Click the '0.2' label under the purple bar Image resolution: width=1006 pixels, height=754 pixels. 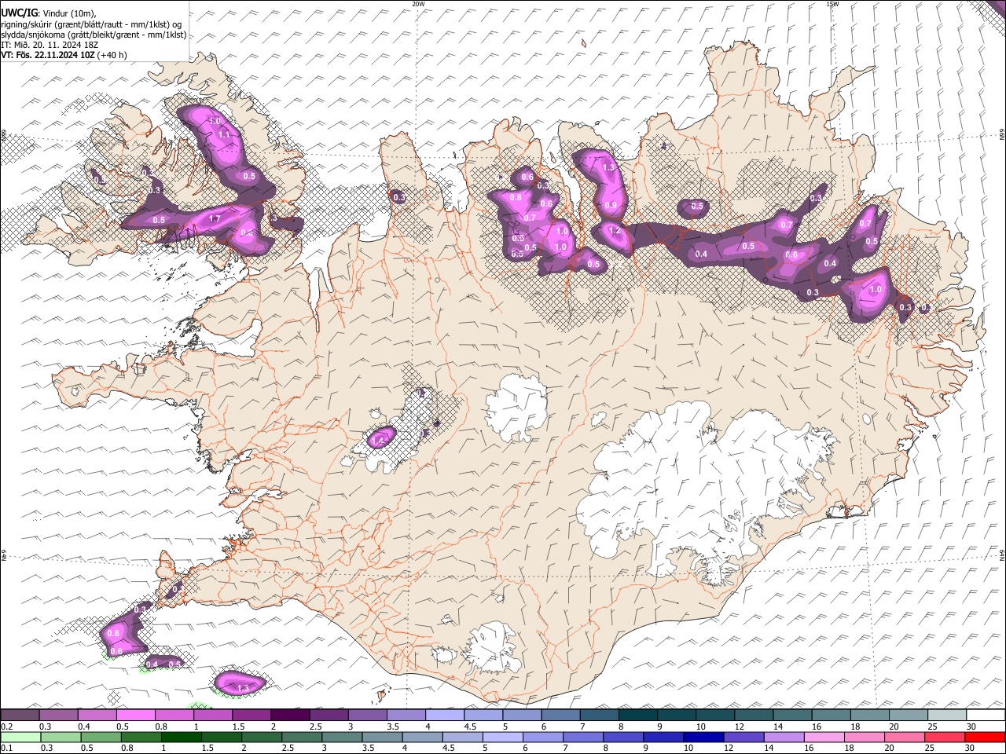pos(6,727)
